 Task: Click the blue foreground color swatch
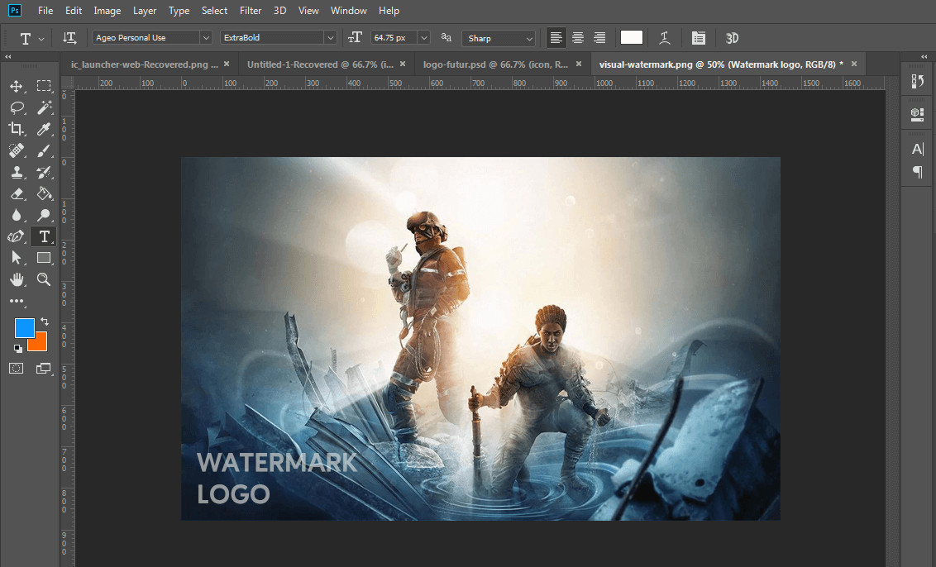click(x=24, y=327)
